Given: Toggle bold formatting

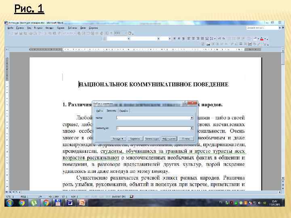Looking at the screenshot, I should click(x=174, y=39).
